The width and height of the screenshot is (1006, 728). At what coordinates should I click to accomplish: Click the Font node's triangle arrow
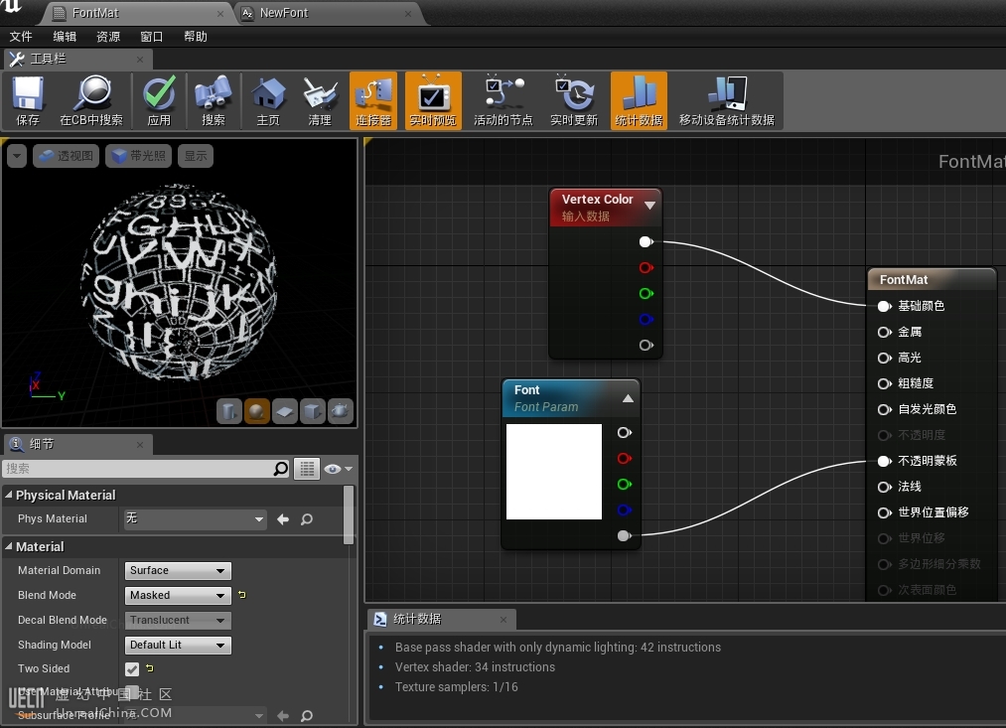(628, 398)
